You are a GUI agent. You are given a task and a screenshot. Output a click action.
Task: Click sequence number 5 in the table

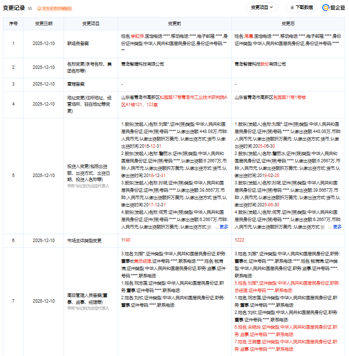coord(13,176)
